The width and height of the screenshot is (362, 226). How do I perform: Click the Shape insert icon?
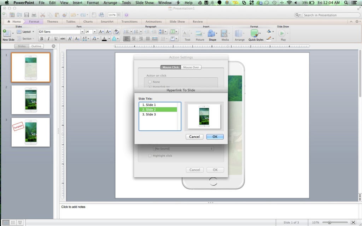(x=211, y=34)
